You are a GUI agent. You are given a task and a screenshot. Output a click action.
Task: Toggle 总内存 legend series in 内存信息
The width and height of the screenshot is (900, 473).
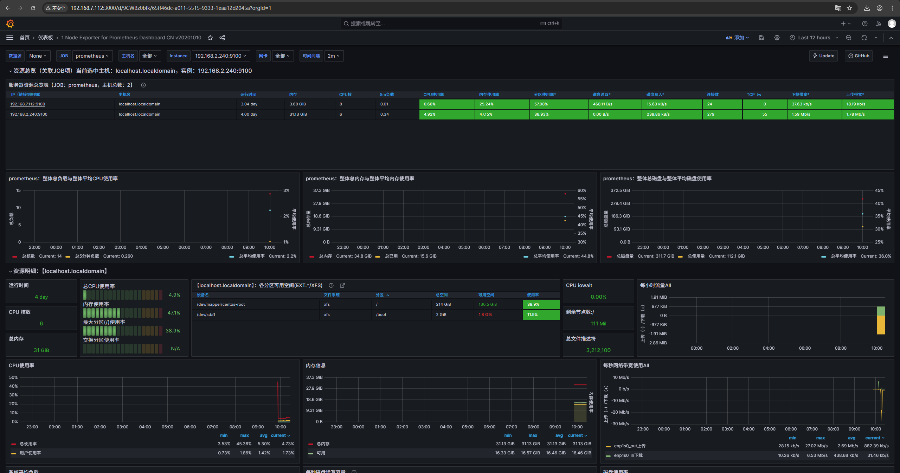click(x=323, y=444)
